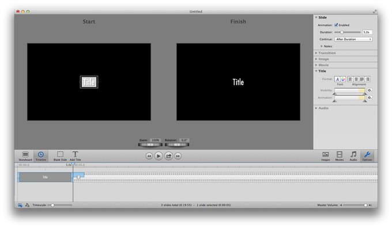Open the title Font picker
The width and height of the screenshot is (392, 228).
[337, 79]
